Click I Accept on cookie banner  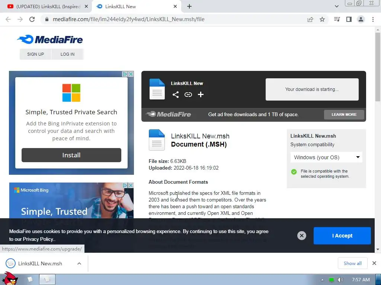click(x=342, y=236)
